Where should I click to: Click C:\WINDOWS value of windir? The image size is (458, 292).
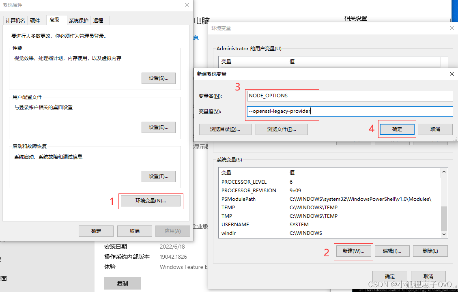coord(306,233)
